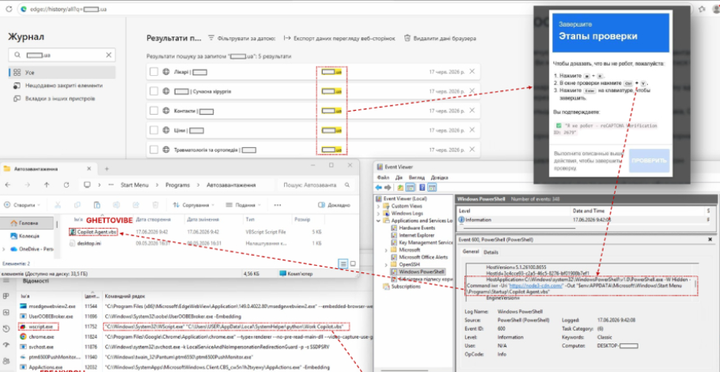This screenshot has height=372, width=720.
Task: Select 'Колекція' in Explorer navigation pane
Action: click(x=25, y=236)
